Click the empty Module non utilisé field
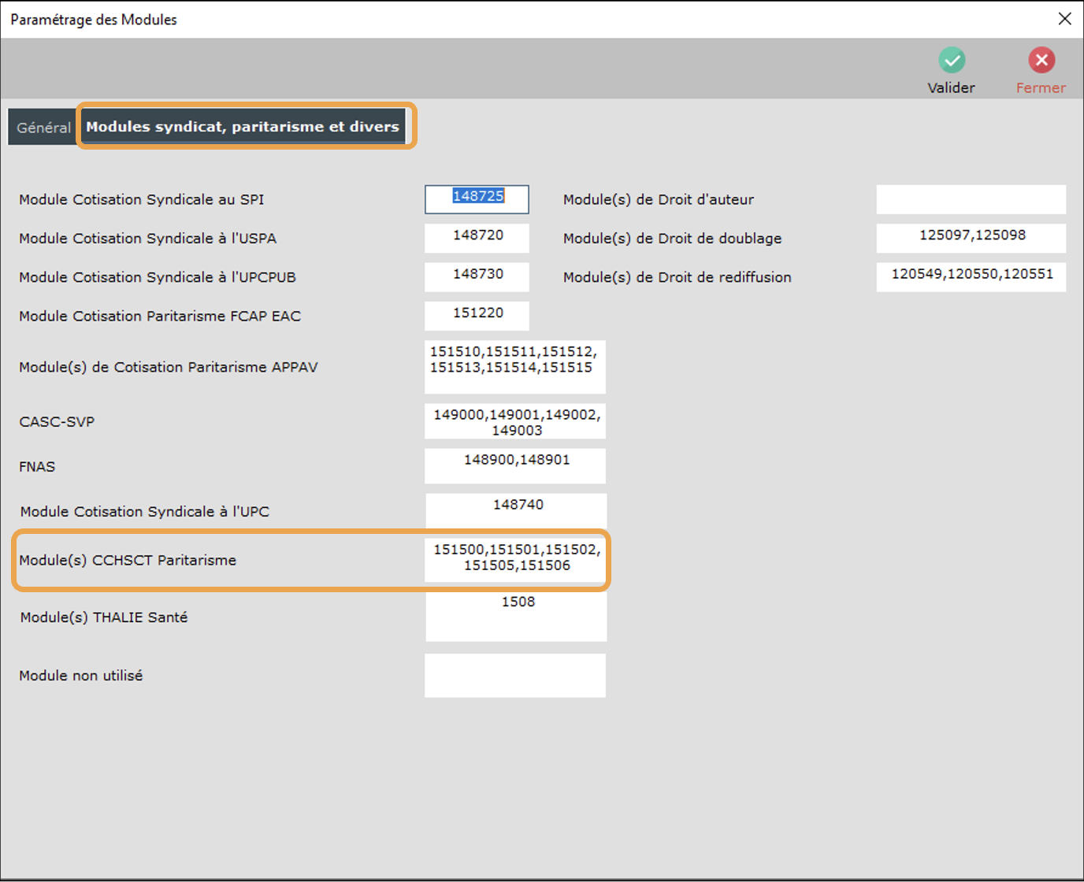 coord(514,676)
